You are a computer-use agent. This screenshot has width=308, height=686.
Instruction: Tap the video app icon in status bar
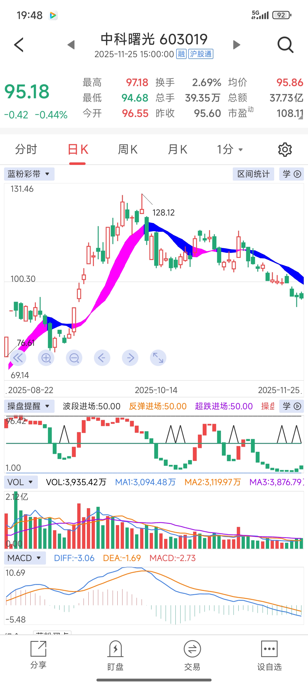click(x=53, y=15)
